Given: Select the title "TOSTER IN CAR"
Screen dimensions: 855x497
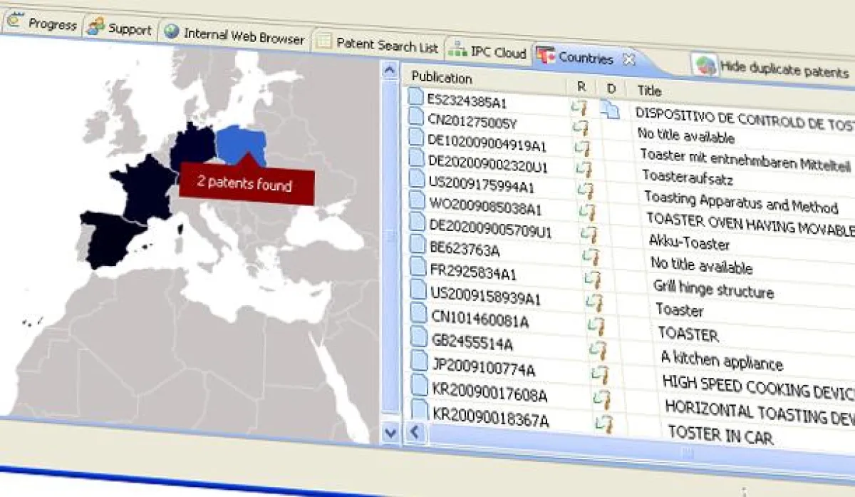Looking at the screenshot, I should coord(720,435).
